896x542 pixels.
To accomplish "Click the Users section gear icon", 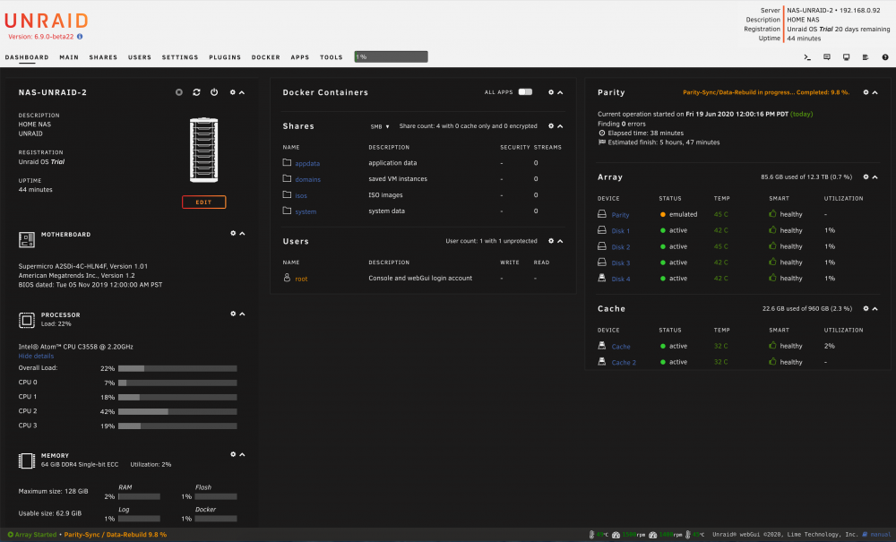I will click(551, 241).
